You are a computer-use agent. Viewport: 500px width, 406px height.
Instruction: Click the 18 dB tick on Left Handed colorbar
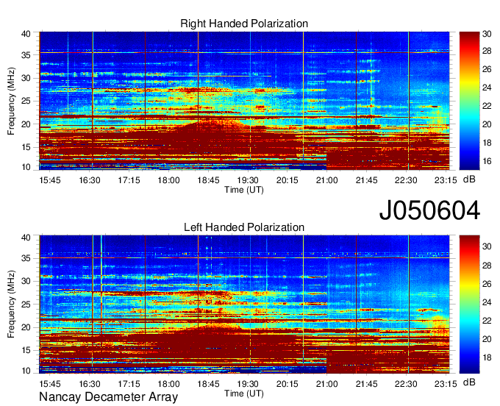coord(487,357)
